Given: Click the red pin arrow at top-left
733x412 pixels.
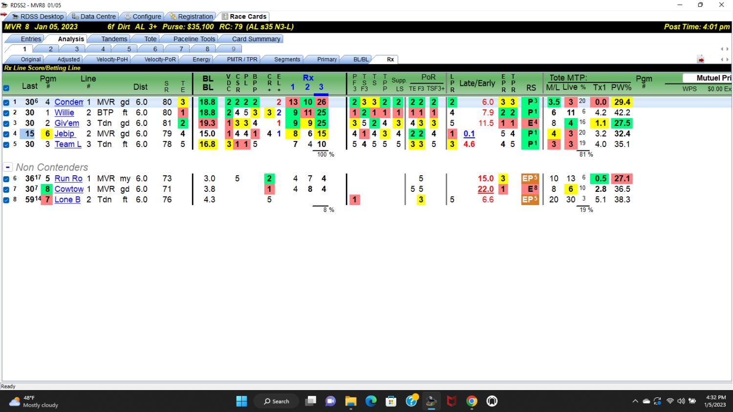Looking at the screenshot, I should point(4,15).
